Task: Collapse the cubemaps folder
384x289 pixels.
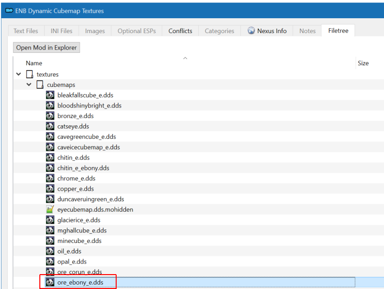Action: coord(29,84)
